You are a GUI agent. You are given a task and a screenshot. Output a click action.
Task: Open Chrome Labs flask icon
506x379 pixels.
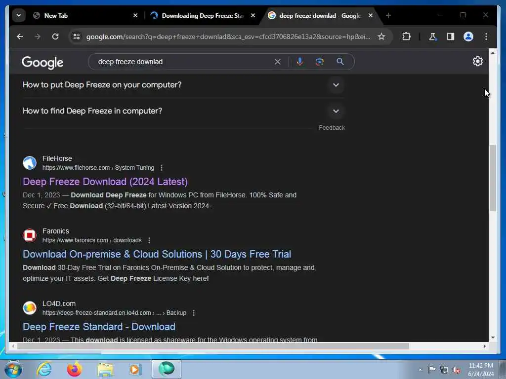click(x=432, y=37)
